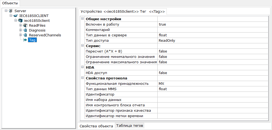Click the ReservedChannels node icon
272x130 pixels.
(x=25, y=35)
